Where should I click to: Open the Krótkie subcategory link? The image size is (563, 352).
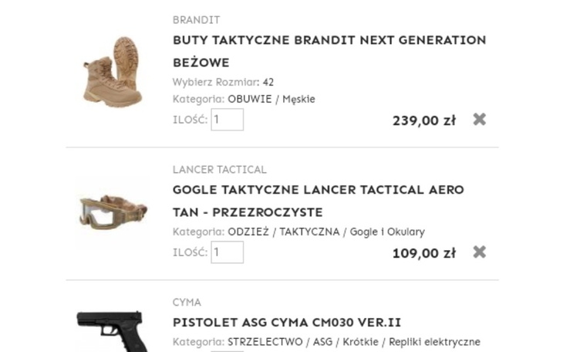pyautogui.click(x=360, y=342)
